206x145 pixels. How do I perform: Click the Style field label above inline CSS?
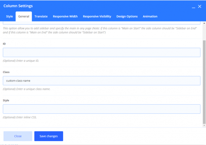coord(6,100)
